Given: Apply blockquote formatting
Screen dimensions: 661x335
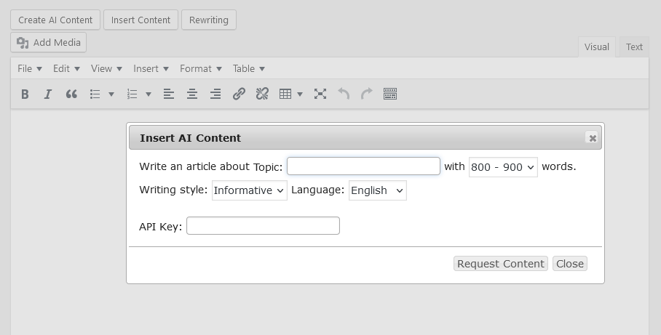Looking at the screenshot, I should 71,94.
